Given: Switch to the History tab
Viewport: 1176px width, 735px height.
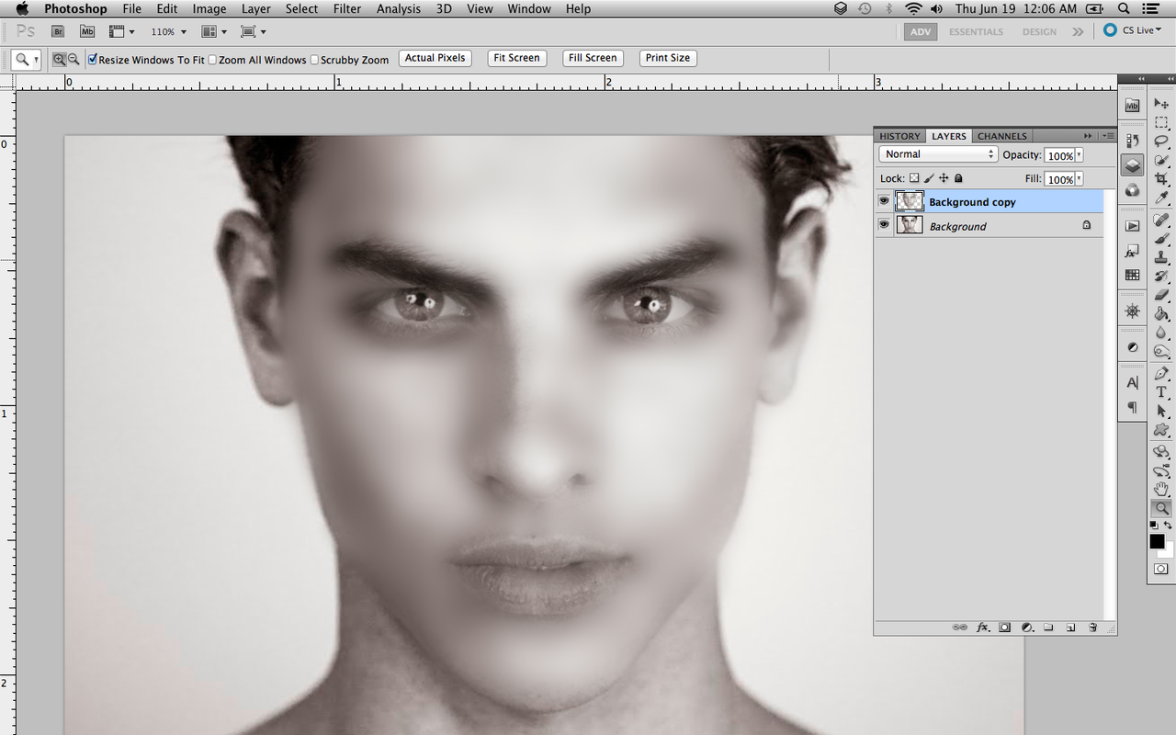Looking at the screenshot, I should (x=899, y=136).
